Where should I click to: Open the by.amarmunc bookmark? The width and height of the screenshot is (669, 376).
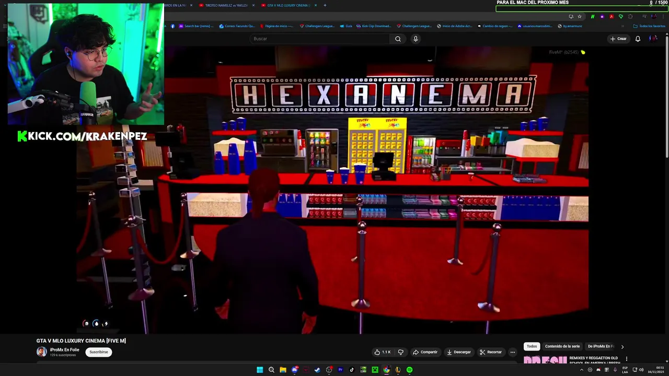[x=570, y=26]
